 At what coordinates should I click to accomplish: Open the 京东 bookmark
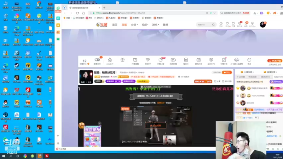tap(89, 18)
